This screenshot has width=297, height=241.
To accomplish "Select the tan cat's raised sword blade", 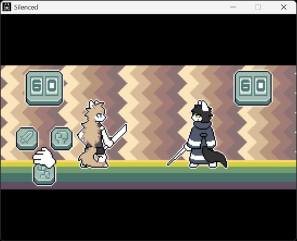I will coord(119,134).
